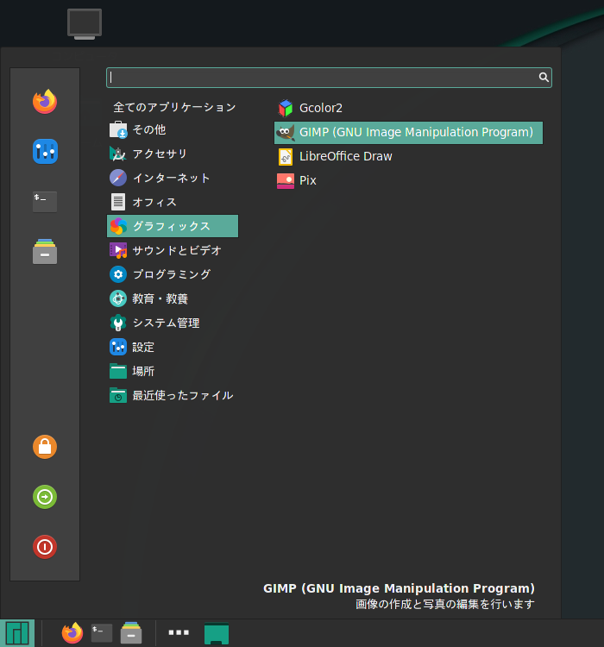Click the オフィス document icon

pyautogui.click(x=118, y=202)
